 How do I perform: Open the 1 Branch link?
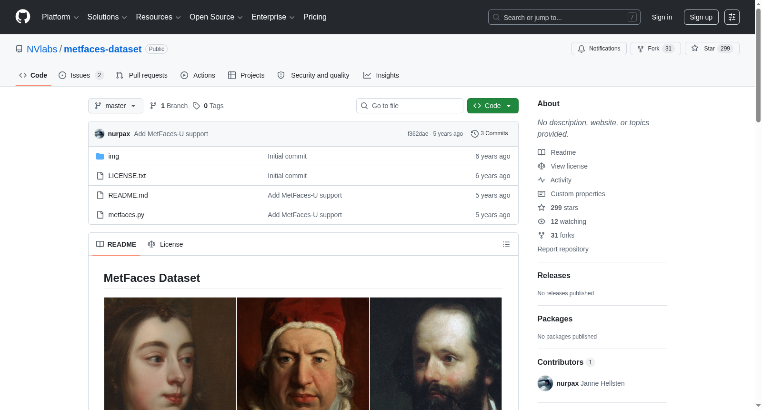169,106
